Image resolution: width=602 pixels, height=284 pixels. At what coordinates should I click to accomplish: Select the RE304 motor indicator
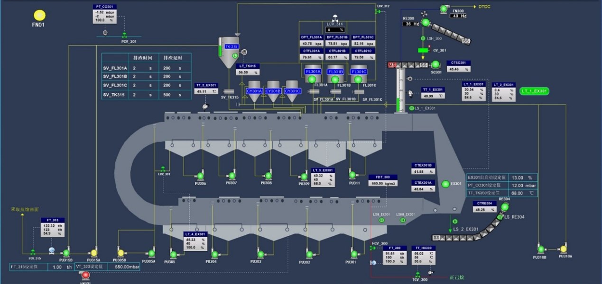coord(504,207)
